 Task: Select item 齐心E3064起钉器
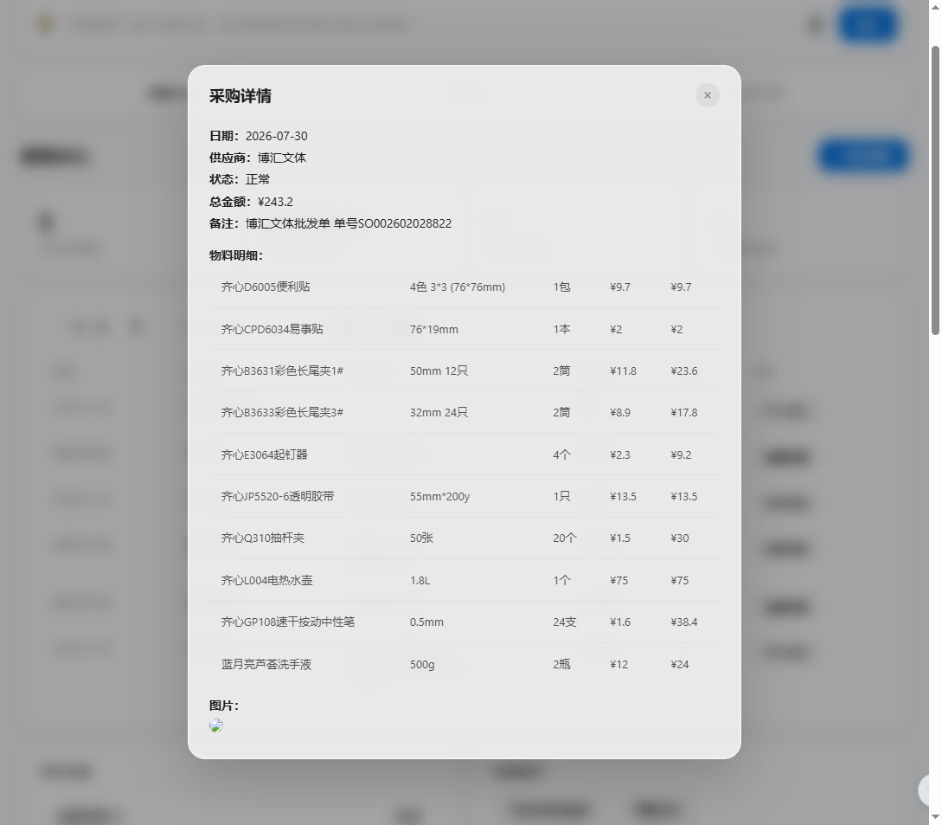(x=265, y=454)
